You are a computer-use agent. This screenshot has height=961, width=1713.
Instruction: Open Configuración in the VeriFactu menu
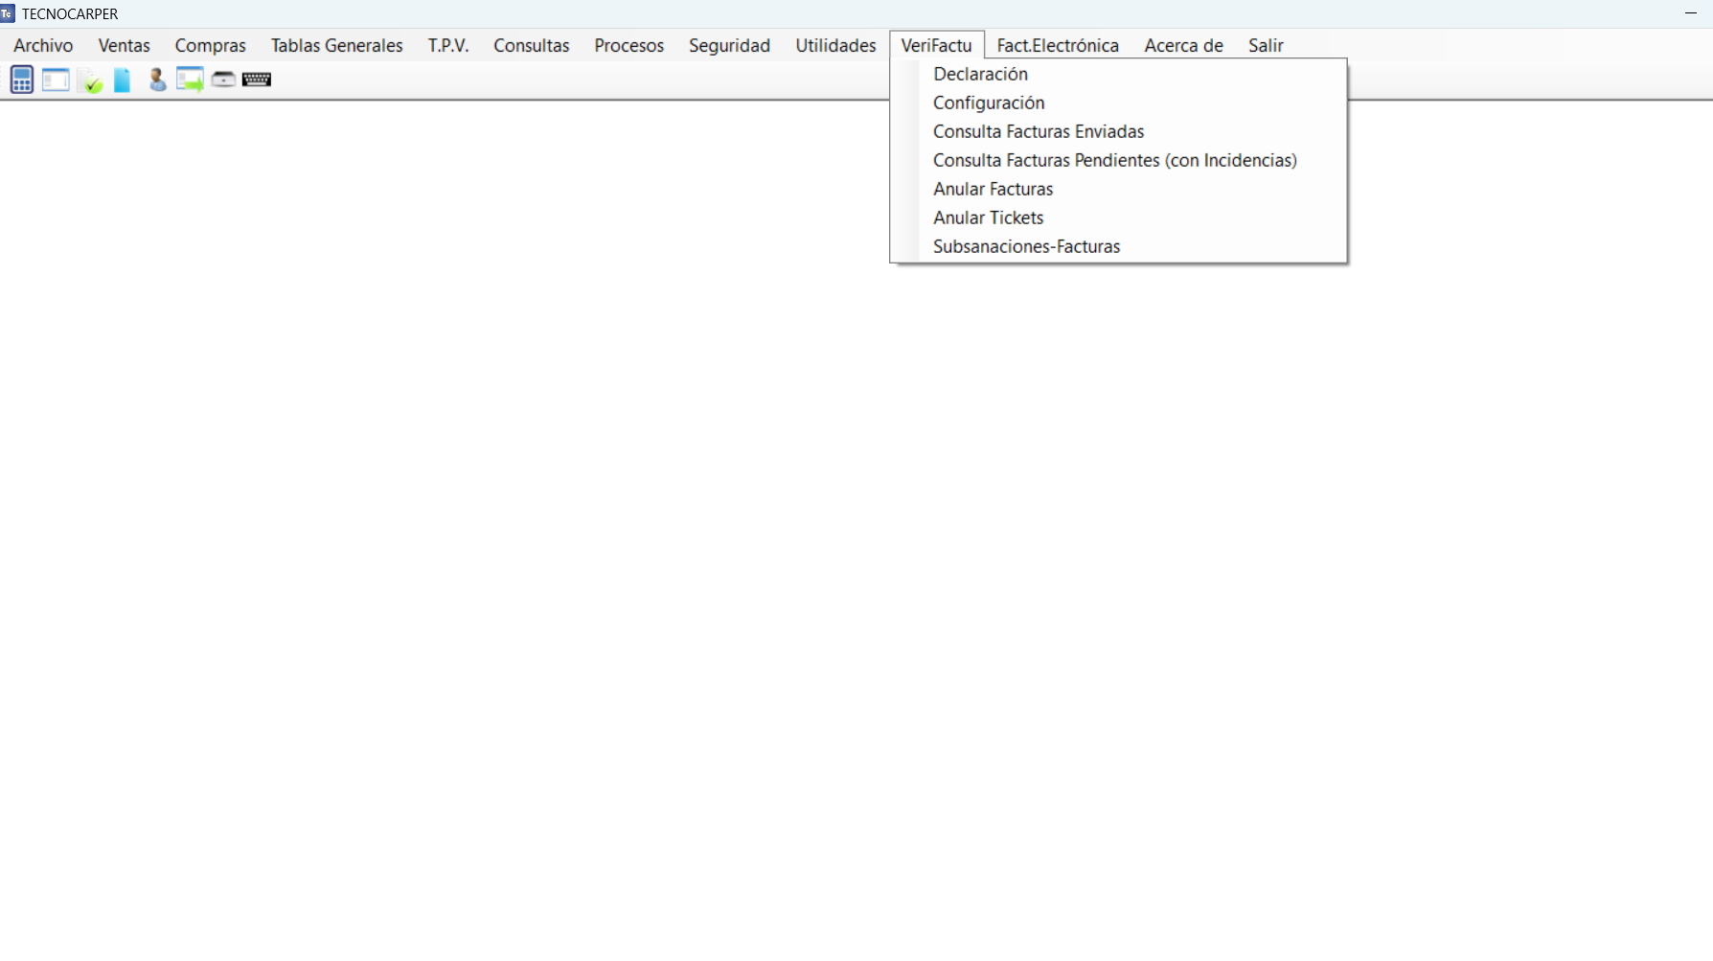pyautogui.click(x=989, y=103)
